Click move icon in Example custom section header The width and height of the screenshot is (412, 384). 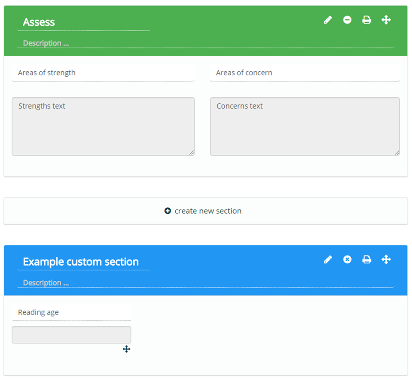[386, 260]
